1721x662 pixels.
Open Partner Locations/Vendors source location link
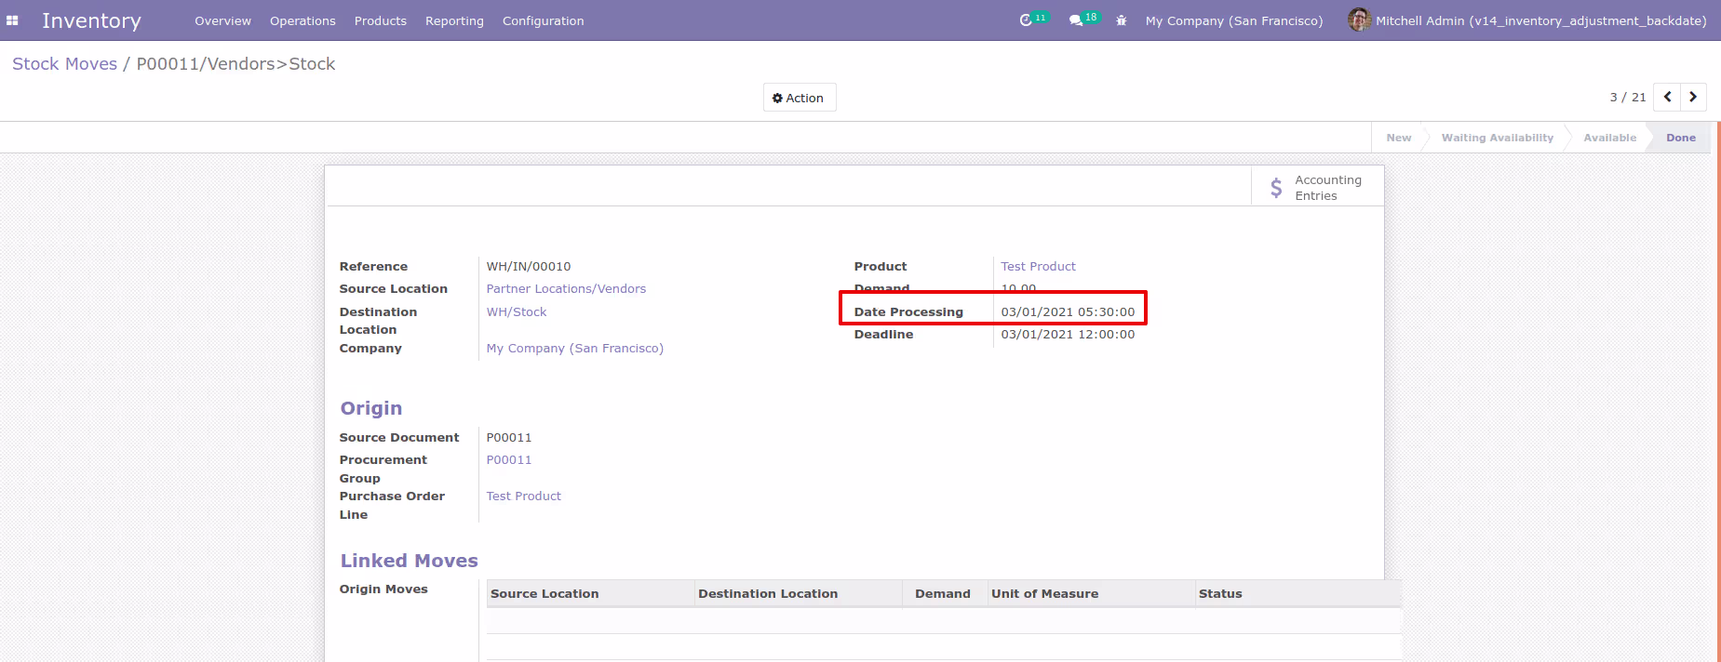click(566, 289)
